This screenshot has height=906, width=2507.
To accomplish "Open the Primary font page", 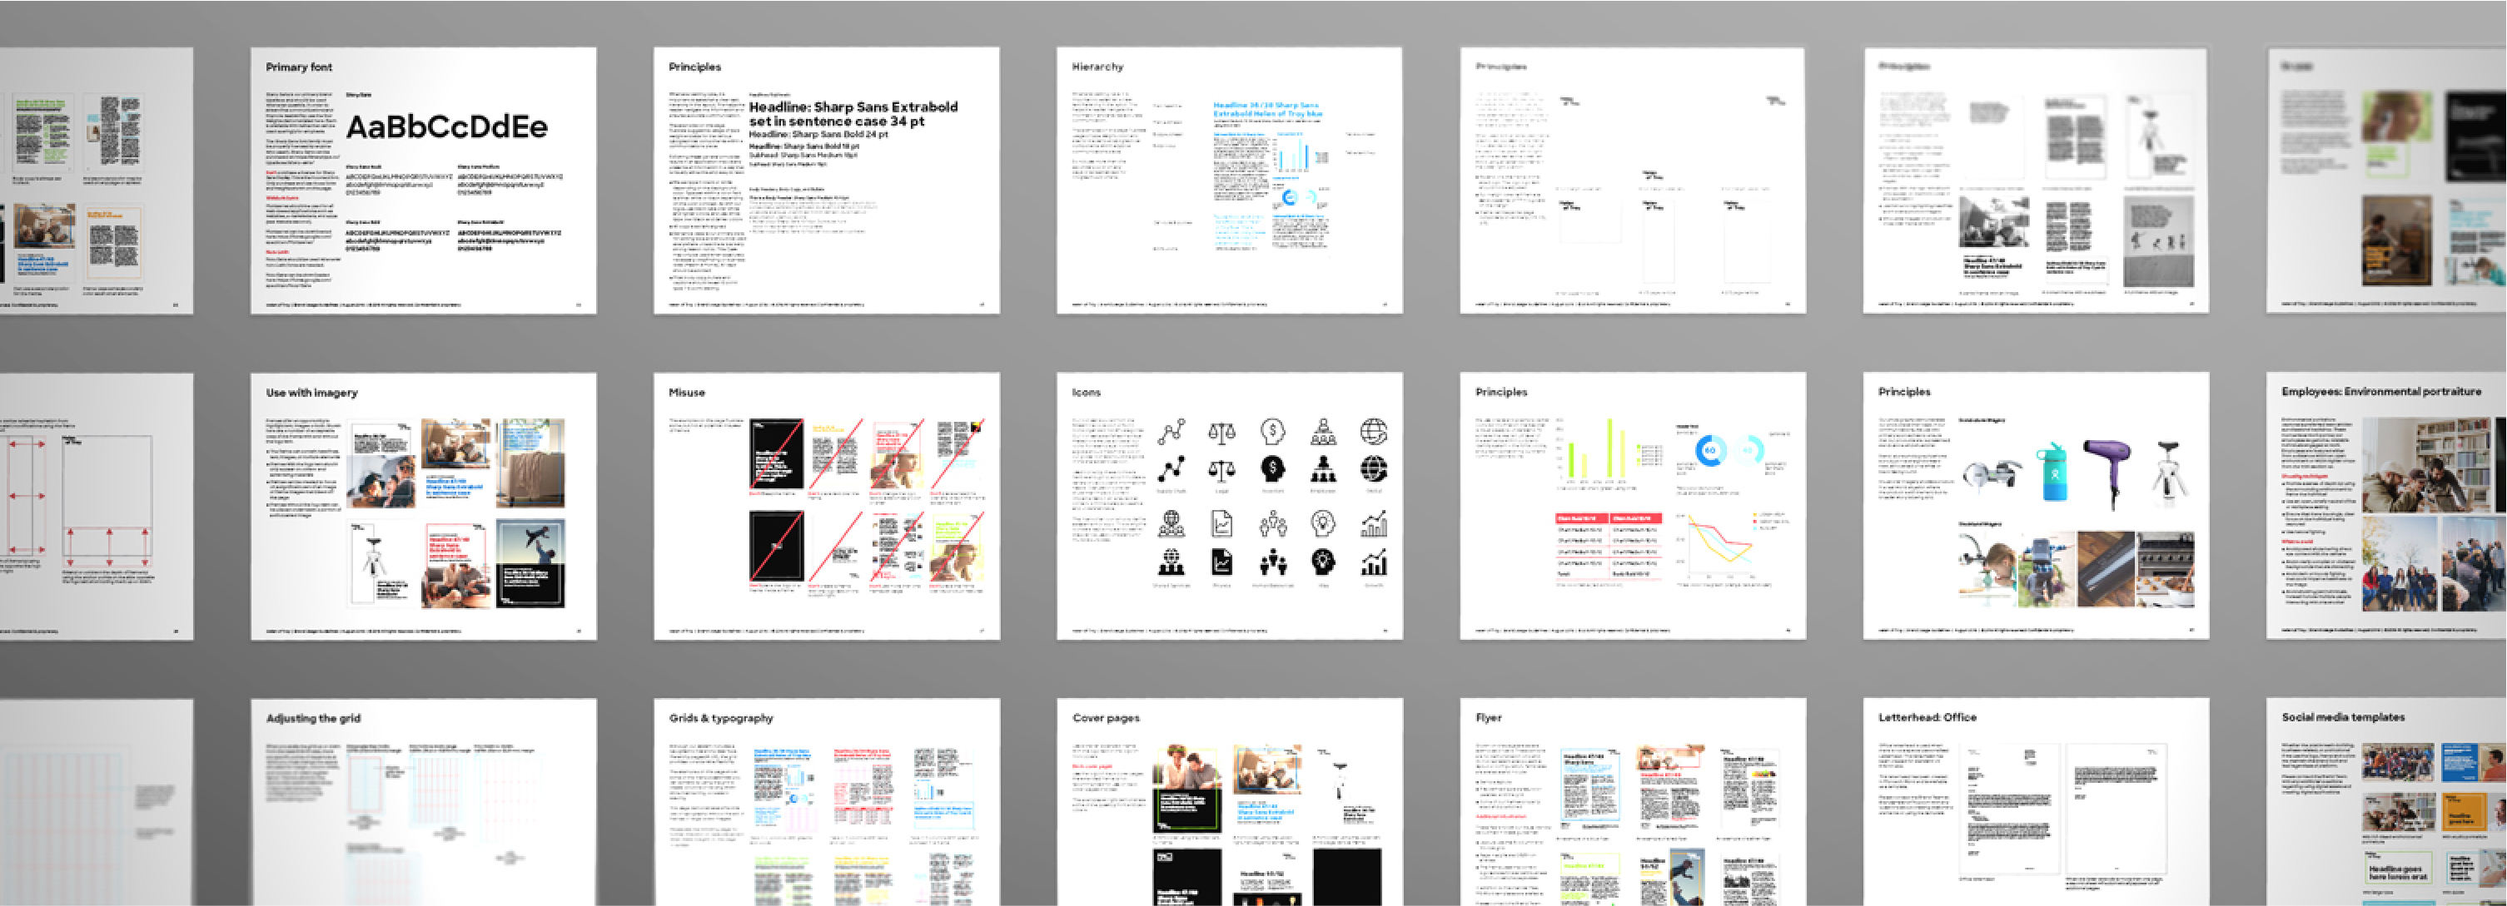I will pyautogui.click(x=423, y=181).
